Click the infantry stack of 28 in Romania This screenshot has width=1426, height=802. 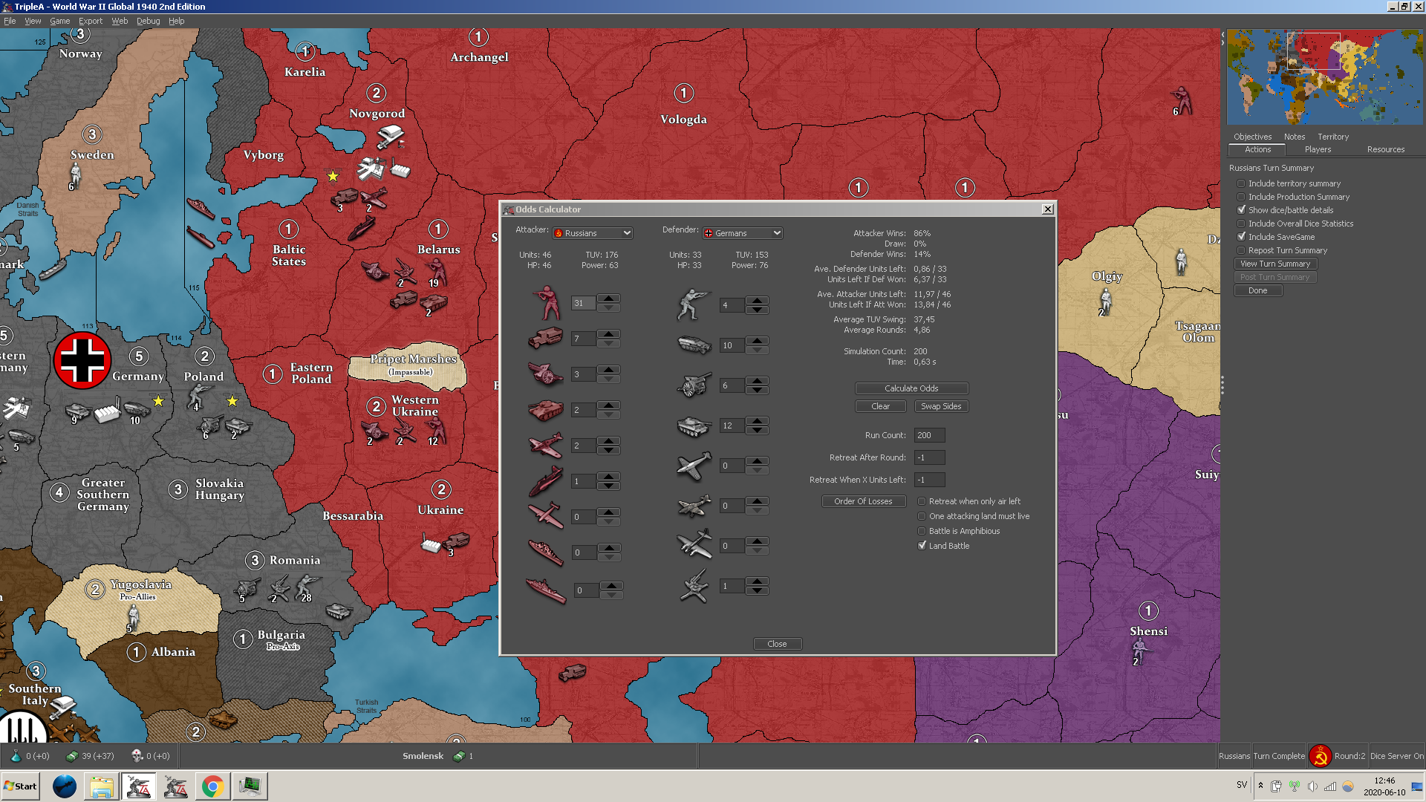(305, 587)
